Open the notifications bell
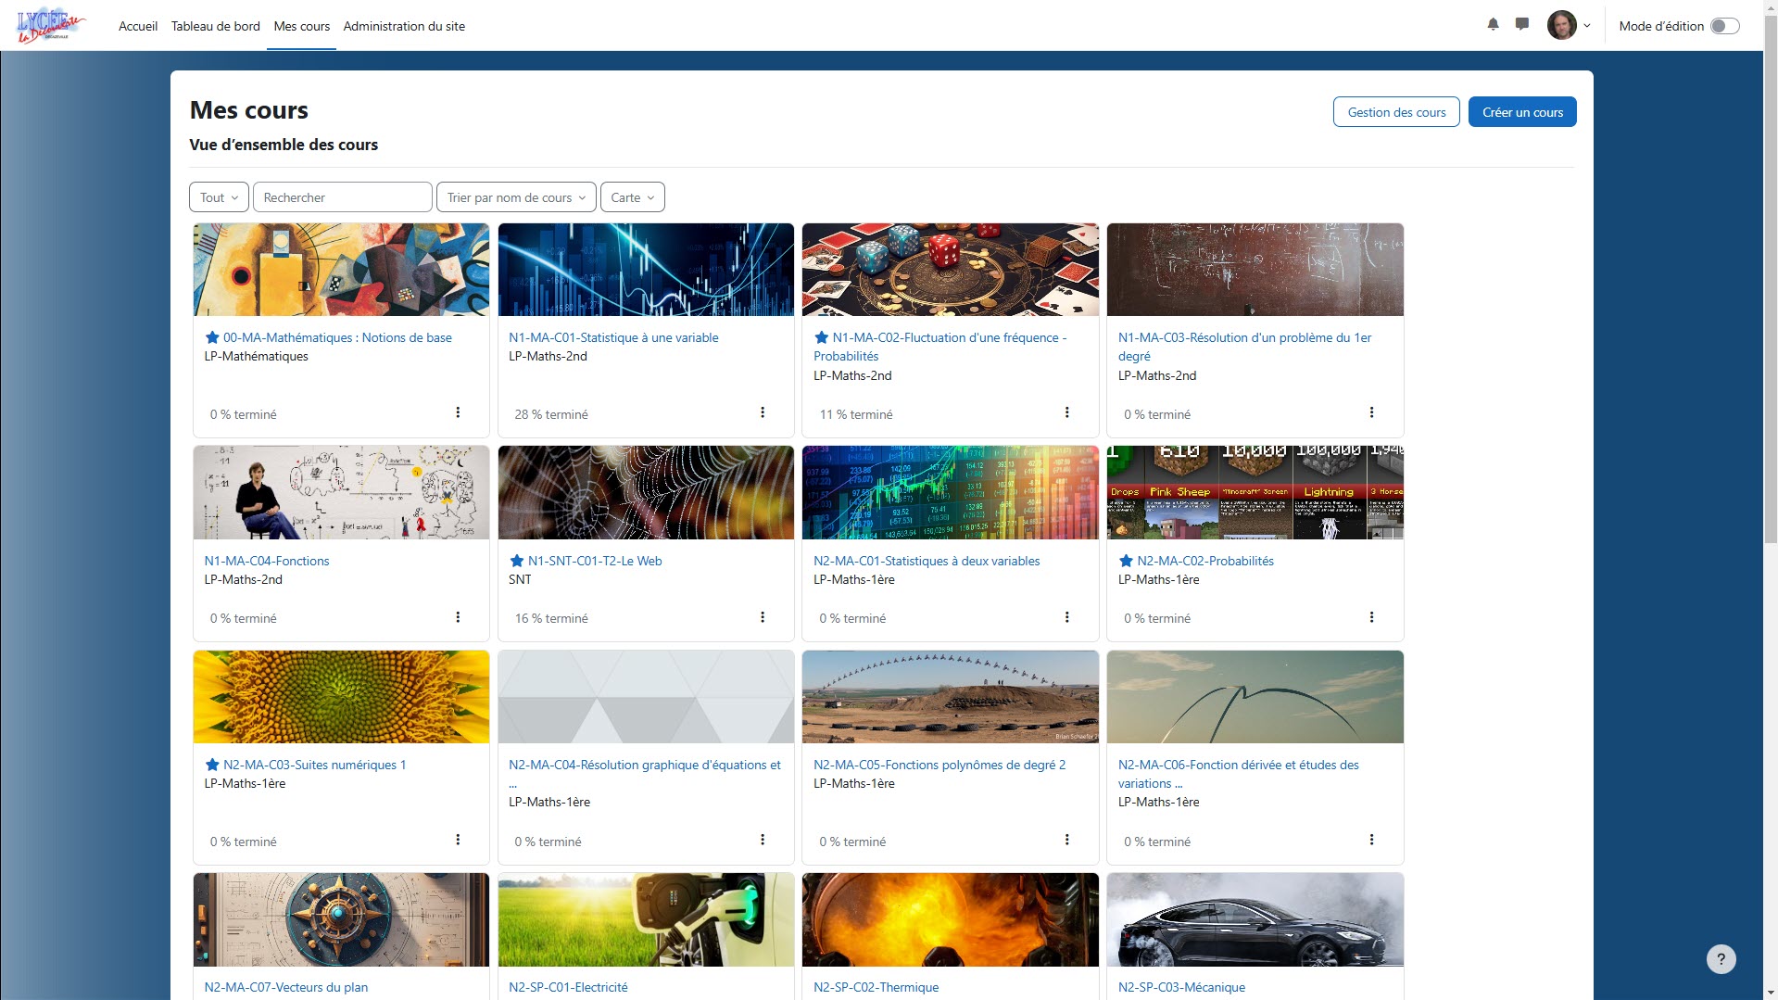The image size is (1778, 1000). click(1493, 25)
